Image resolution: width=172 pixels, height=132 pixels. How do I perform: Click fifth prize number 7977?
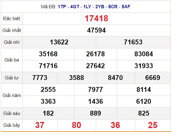click(95, 90)
